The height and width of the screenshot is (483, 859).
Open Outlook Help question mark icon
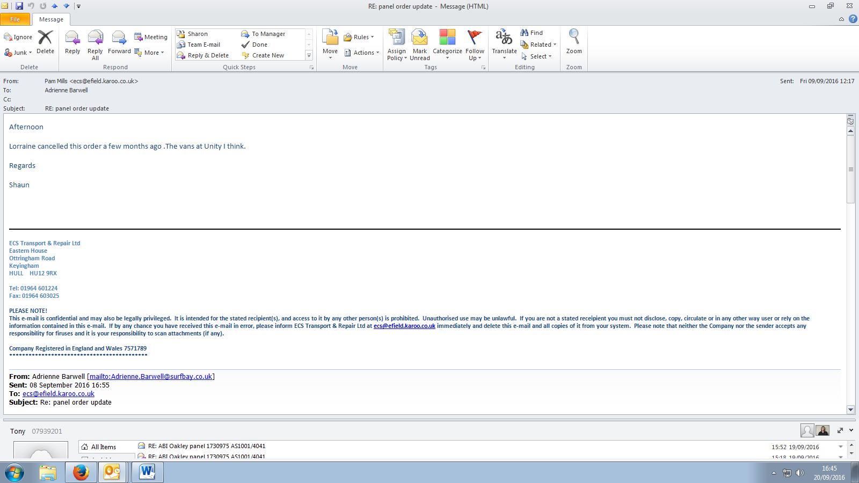853,19
